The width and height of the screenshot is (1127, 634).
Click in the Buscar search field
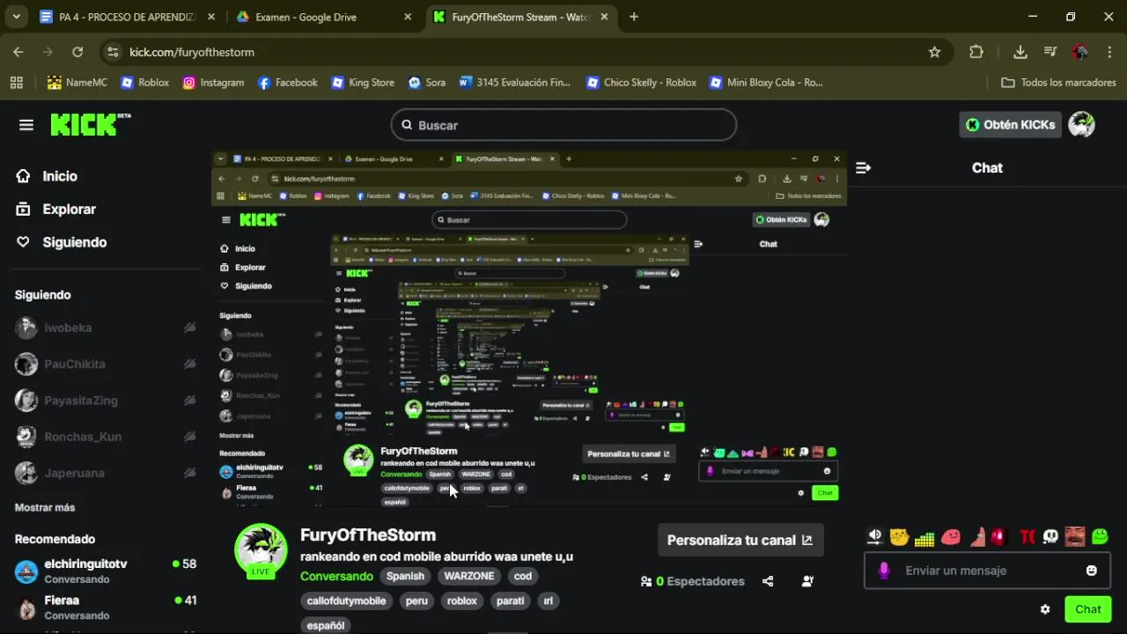tap(563, 125)
